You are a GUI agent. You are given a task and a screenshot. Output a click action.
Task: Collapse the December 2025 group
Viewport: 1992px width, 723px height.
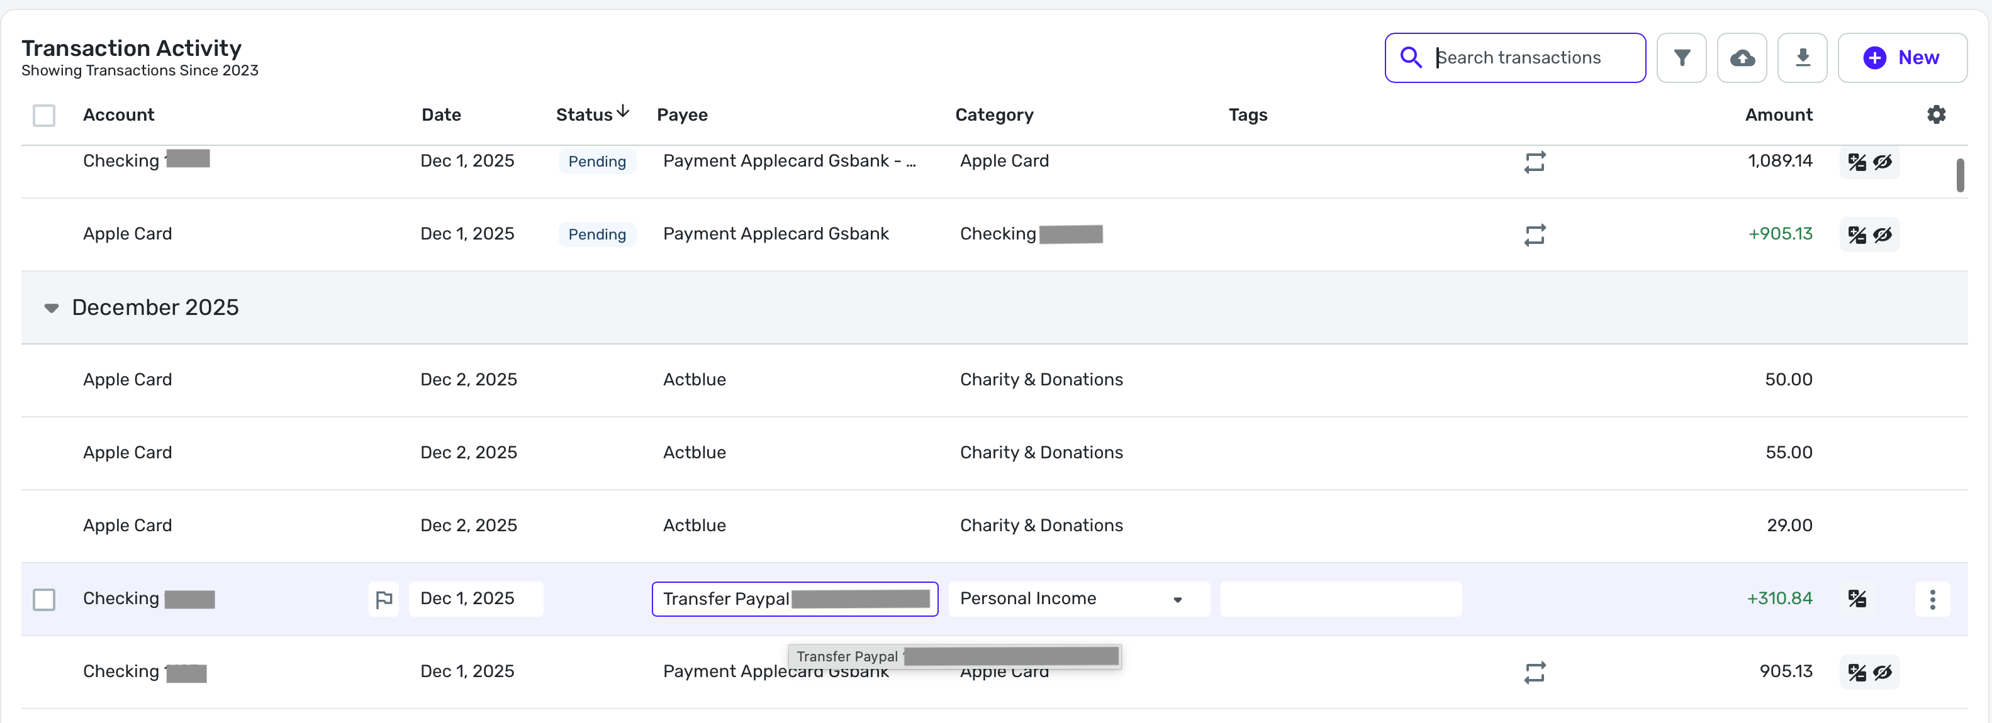click(x=51, y=308)
